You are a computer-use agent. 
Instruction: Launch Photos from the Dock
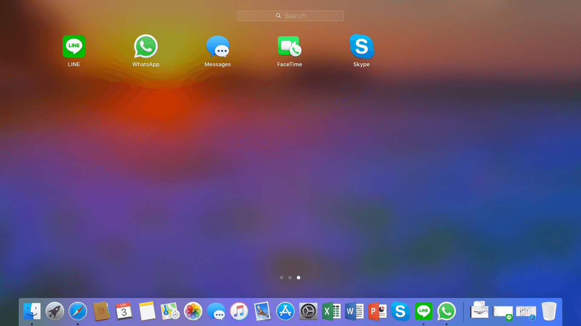pyautogui.click(x=193, y=311)
